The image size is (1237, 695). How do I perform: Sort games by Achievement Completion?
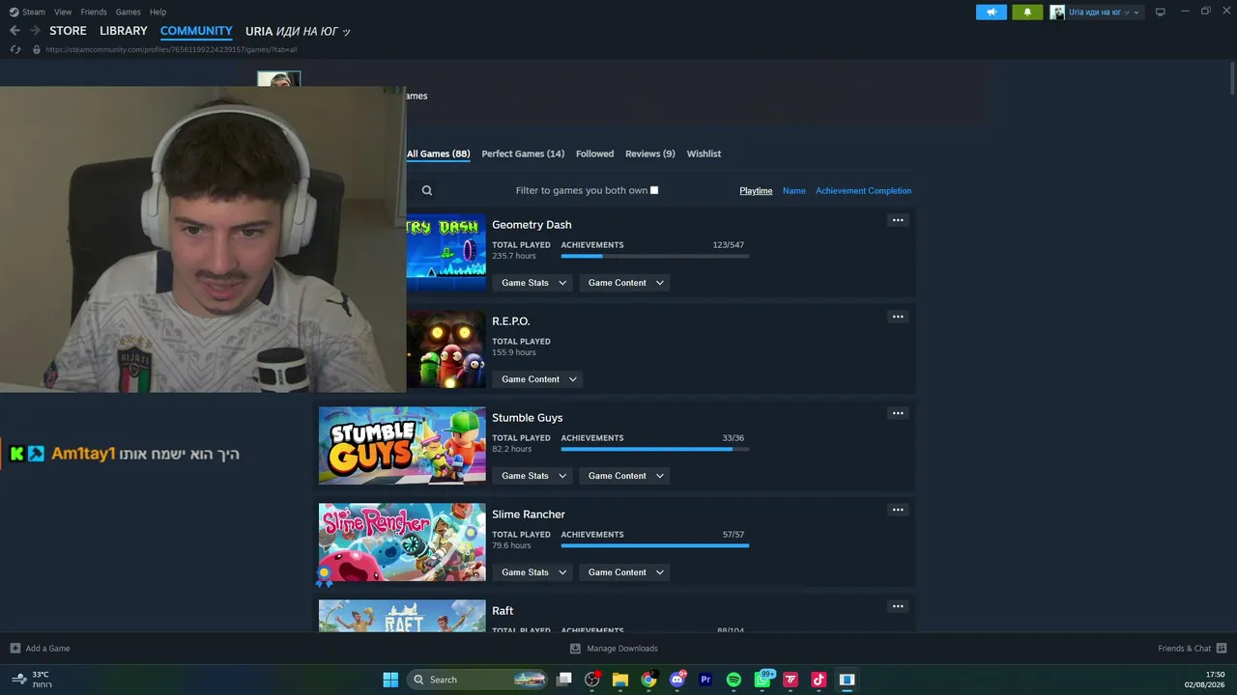click(x=863, y=190)
